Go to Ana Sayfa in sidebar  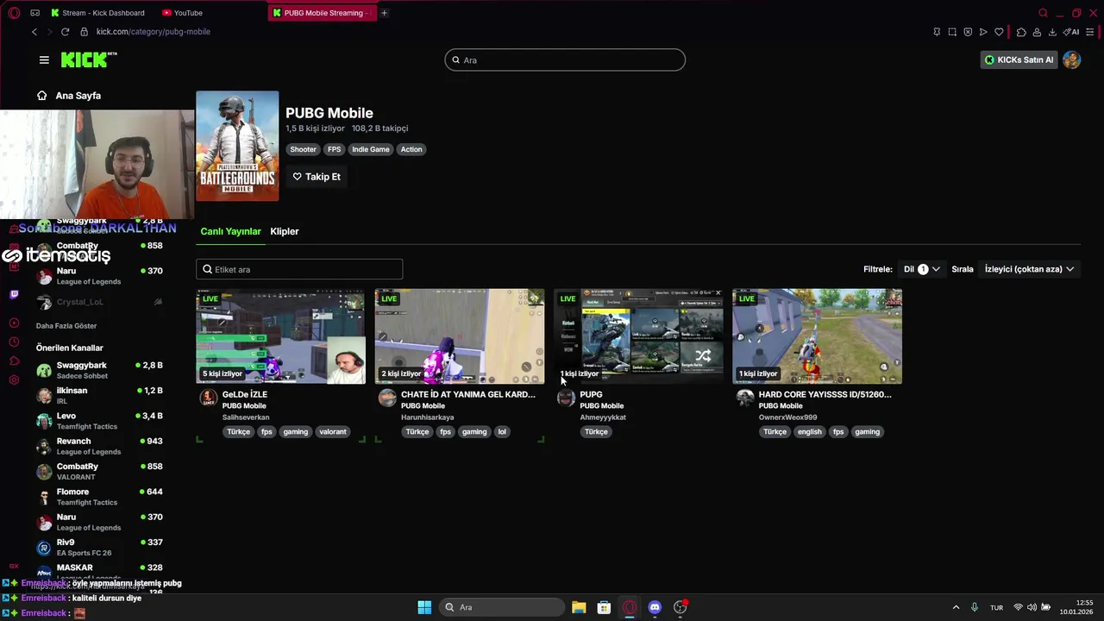click(x=69, y=96)
